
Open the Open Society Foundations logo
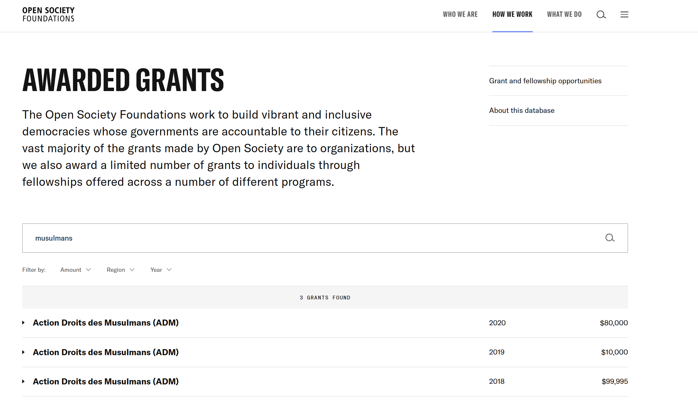point(48,14)
